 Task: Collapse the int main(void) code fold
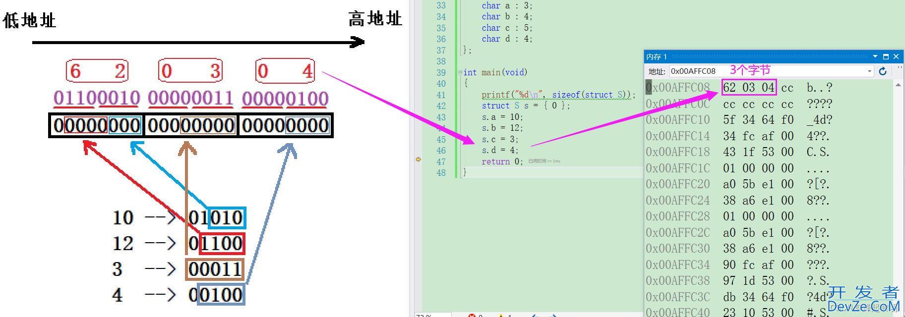[460, 72]
